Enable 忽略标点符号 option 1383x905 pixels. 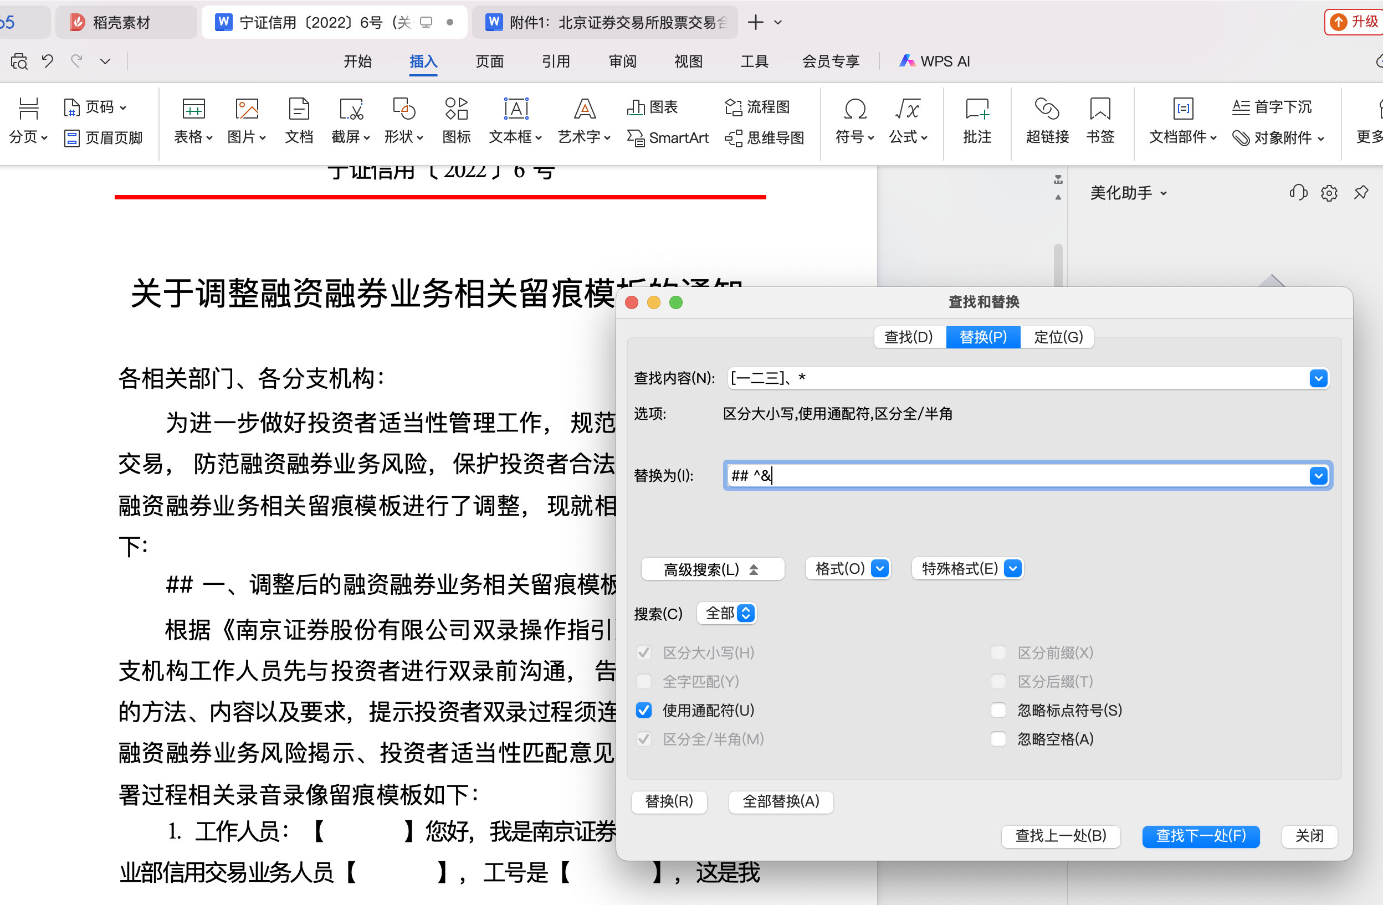pyautogui.click(x=998, y=710)
